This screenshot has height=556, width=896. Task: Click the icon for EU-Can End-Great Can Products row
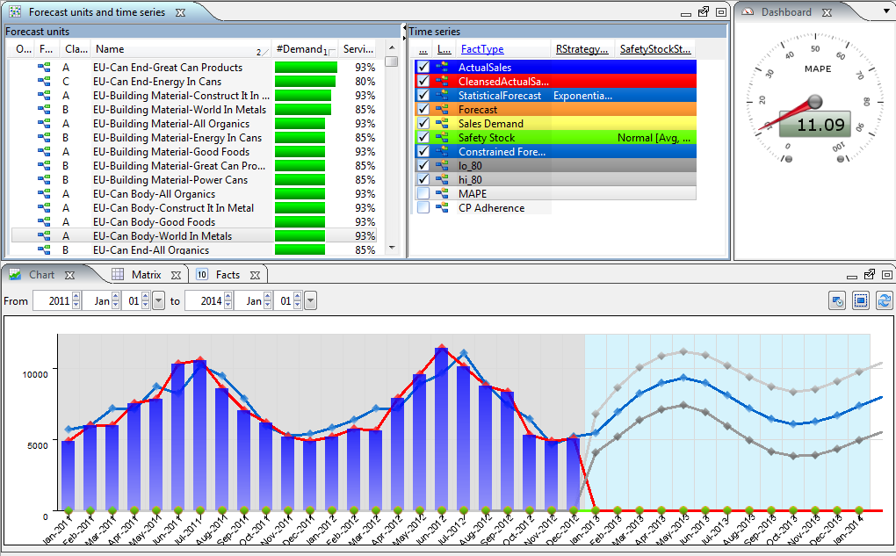(x=44, y=68)
